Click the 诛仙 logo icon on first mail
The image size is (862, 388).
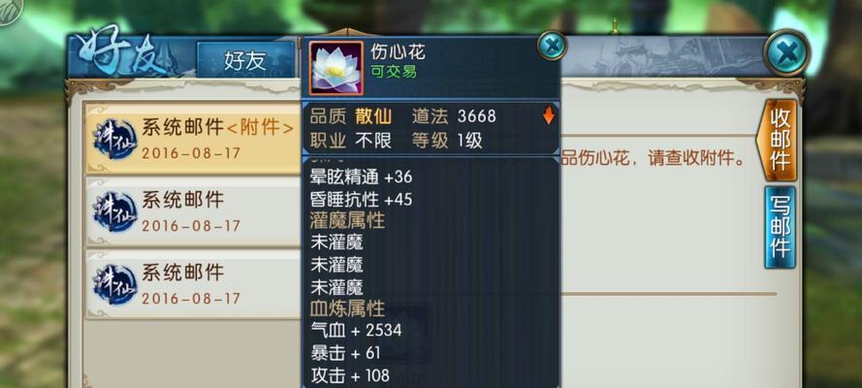(x=114, y=139)
